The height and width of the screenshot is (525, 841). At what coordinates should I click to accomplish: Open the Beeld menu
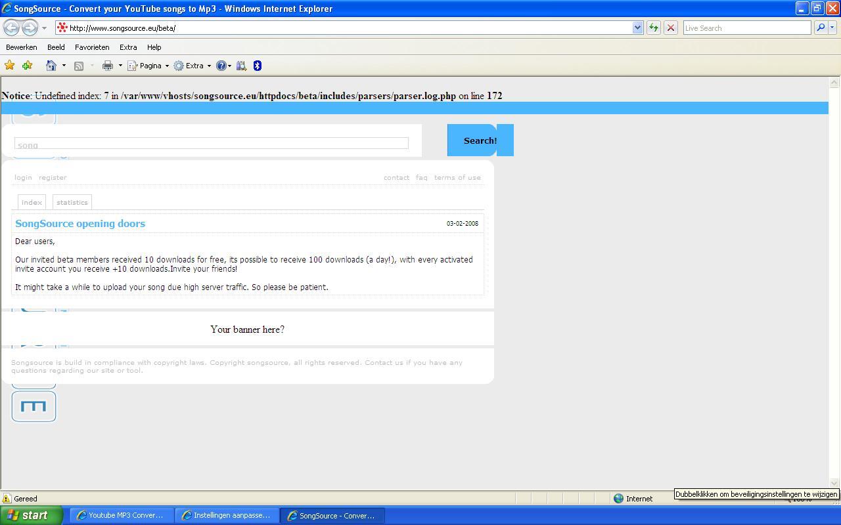56,47
